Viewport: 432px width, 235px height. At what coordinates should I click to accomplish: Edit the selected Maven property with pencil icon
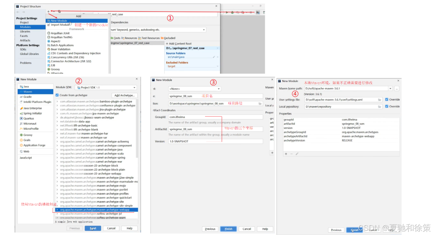[297, 154]
